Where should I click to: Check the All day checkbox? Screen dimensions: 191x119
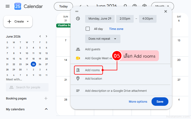88,29
